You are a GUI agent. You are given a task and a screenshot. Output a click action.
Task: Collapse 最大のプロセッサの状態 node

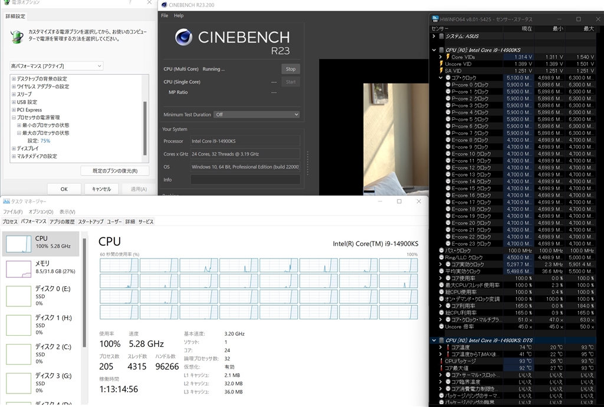click(x=19, y=133)
